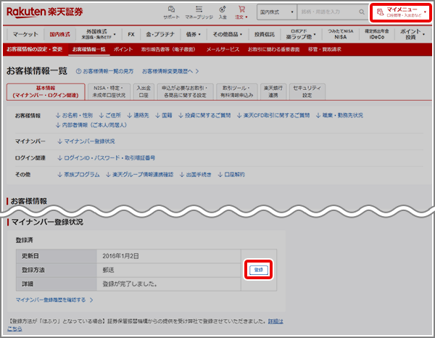Open the マイメニュー dropdown
The image size is (435, 338).
(x=401, y=12)
